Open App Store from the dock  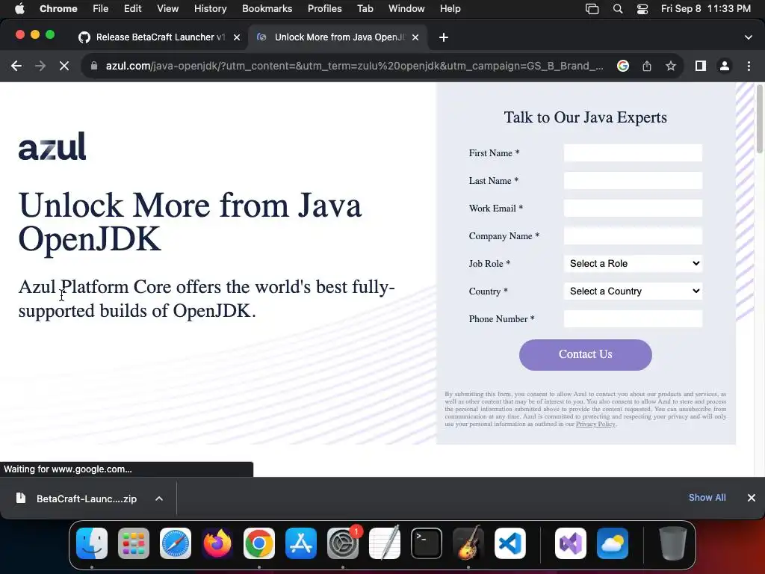tap(301, 543)
